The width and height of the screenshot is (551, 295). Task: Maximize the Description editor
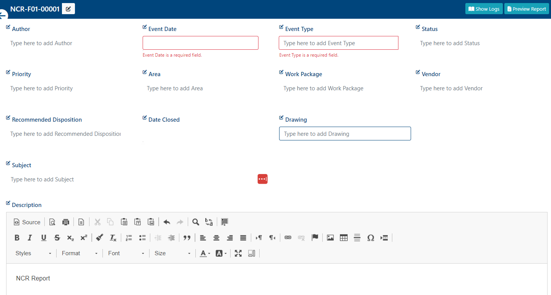(238, 253)
